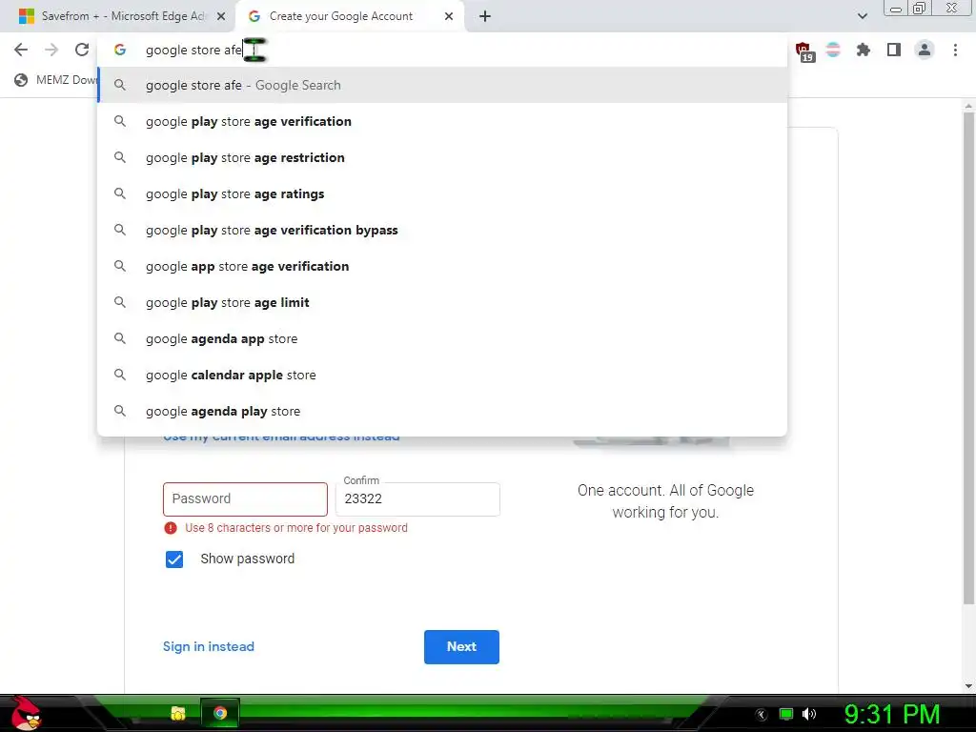Uncheck the Show password checkbox

click(x=174, y=559)
